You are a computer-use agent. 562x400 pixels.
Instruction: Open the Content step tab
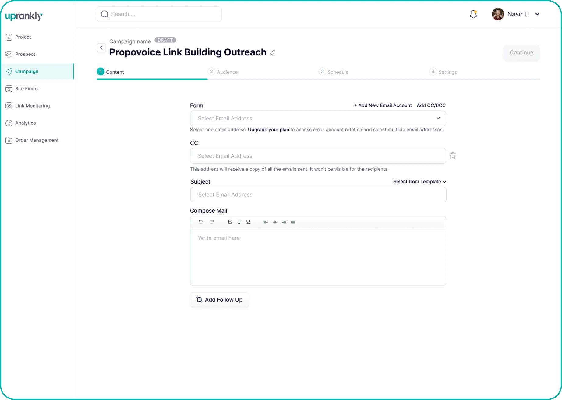click(111, 72)
